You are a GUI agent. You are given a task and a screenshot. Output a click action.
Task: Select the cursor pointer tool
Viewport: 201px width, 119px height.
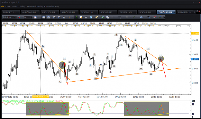pos(64,17)
